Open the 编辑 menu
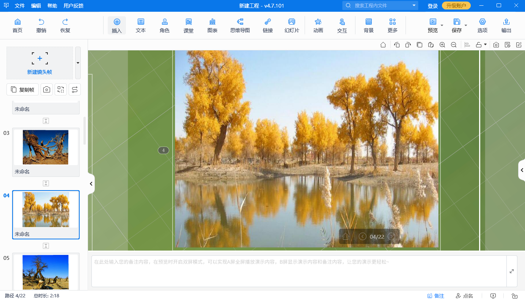This screenshot has height=300, width=525. coord(36,6)
